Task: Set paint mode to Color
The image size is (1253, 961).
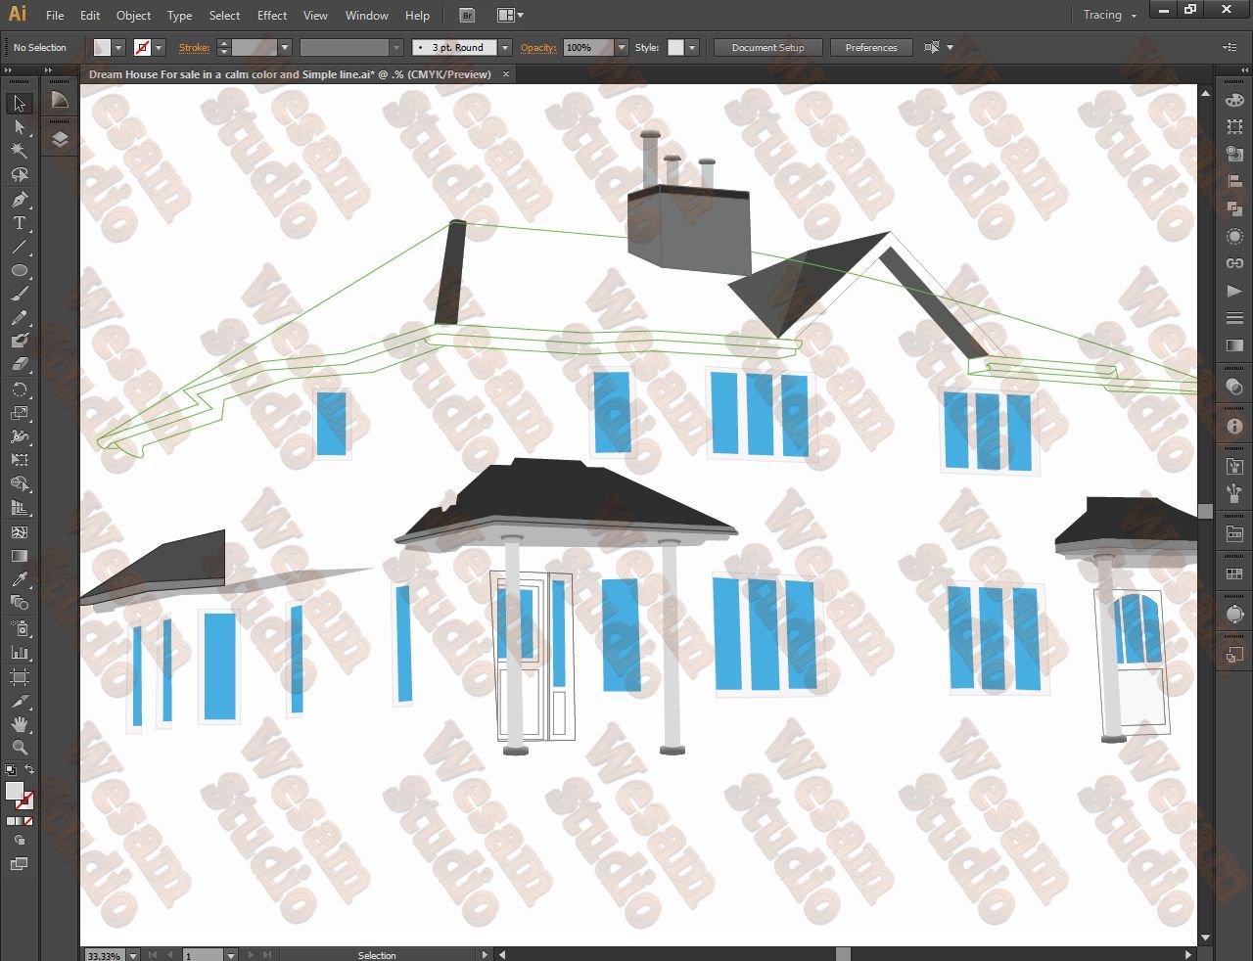Action: (x=10, y=821)
